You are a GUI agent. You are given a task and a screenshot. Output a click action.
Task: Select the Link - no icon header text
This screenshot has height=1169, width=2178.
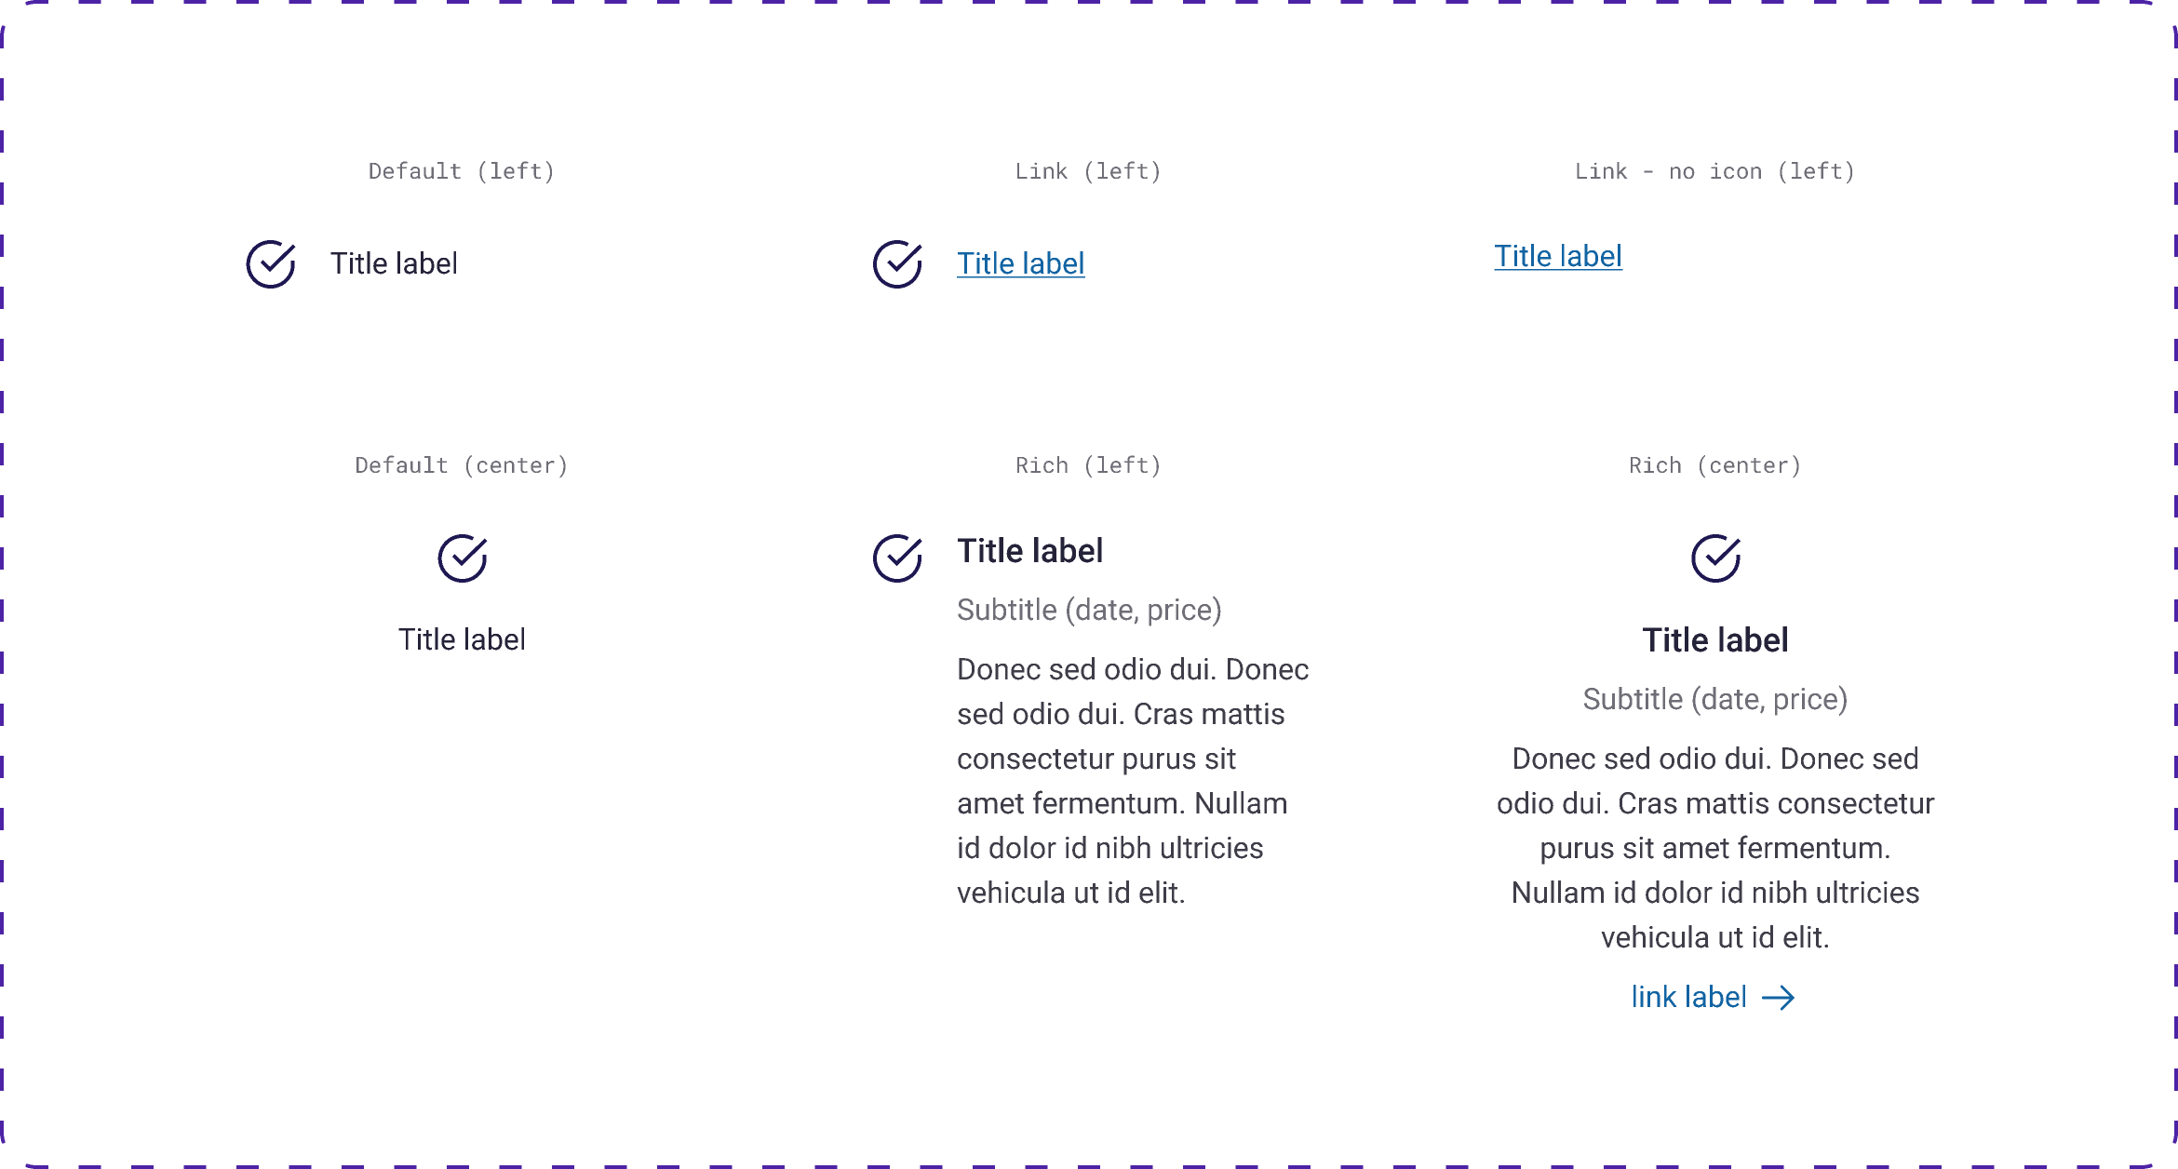[1715, 170]
